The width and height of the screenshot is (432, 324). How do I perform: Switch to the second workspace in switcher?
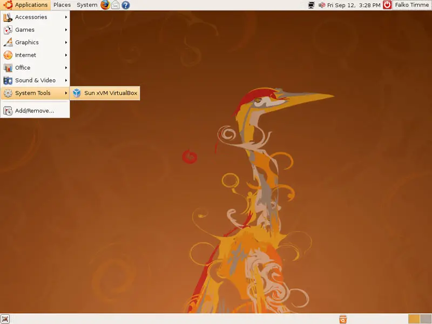[426, 319]
